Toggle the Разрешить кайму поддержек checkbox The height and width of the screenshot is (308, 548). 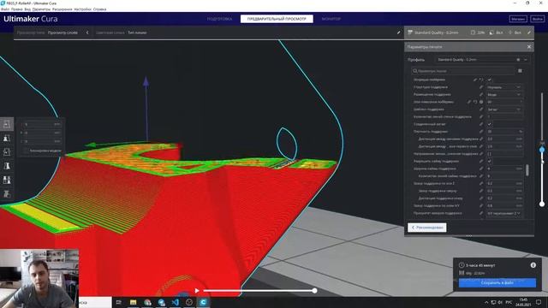[489, 162]
